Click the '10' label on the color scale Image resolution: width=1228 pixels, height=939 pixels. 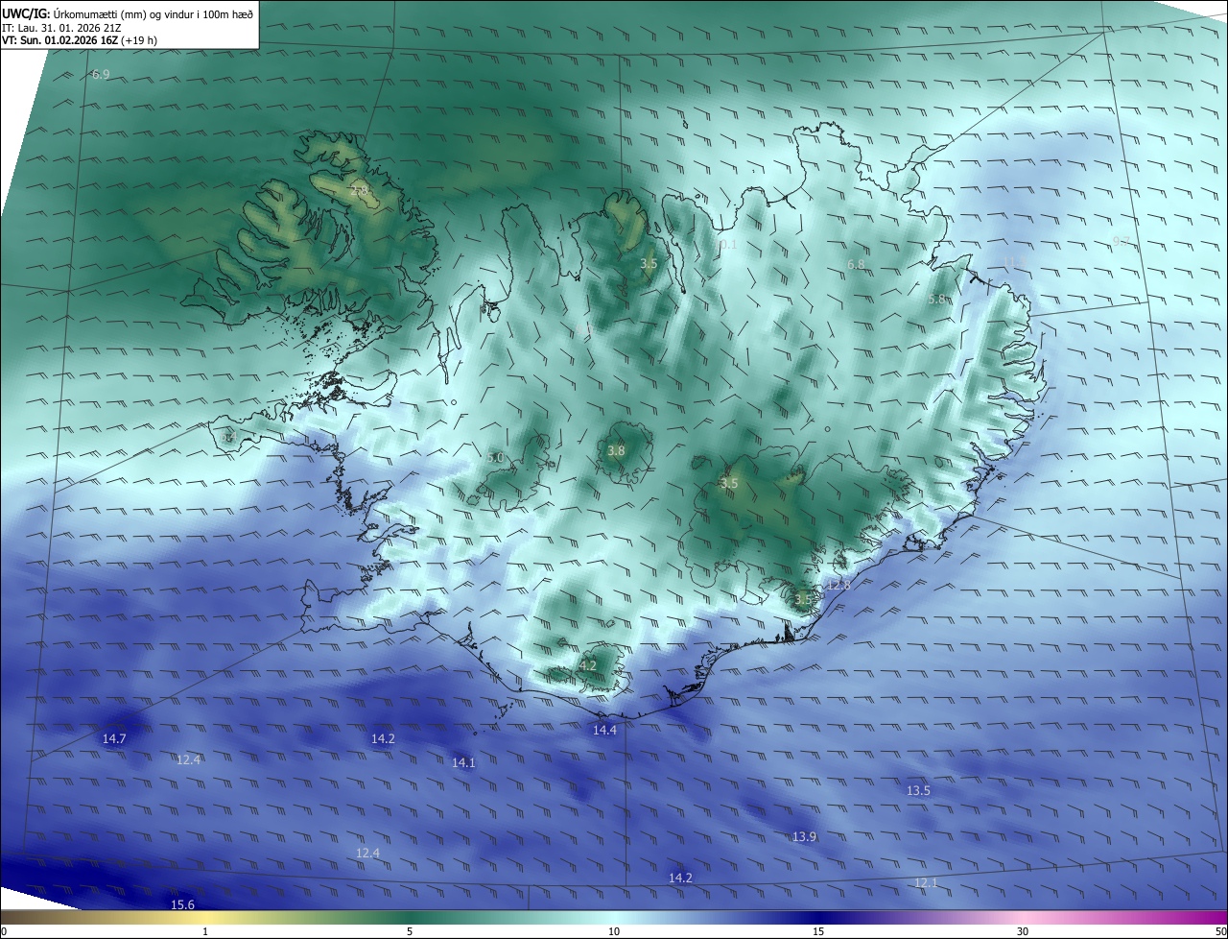(x=614, y=931)
